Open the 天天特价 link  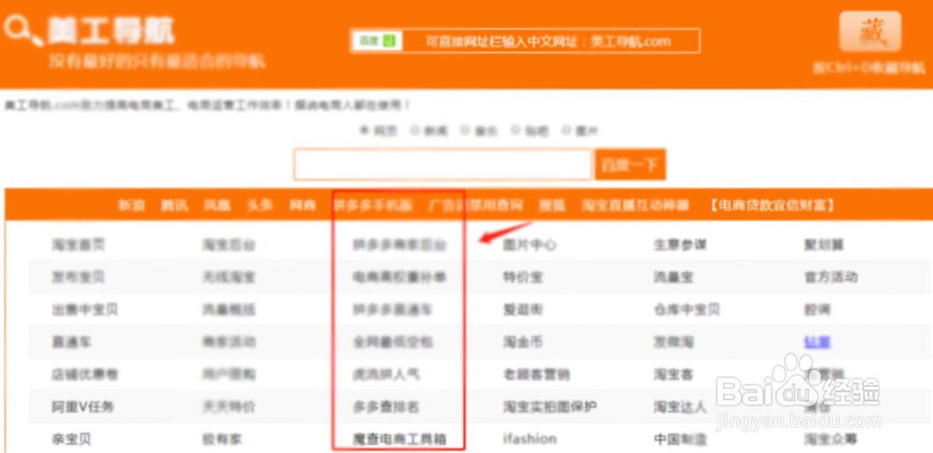coord(229,407)
